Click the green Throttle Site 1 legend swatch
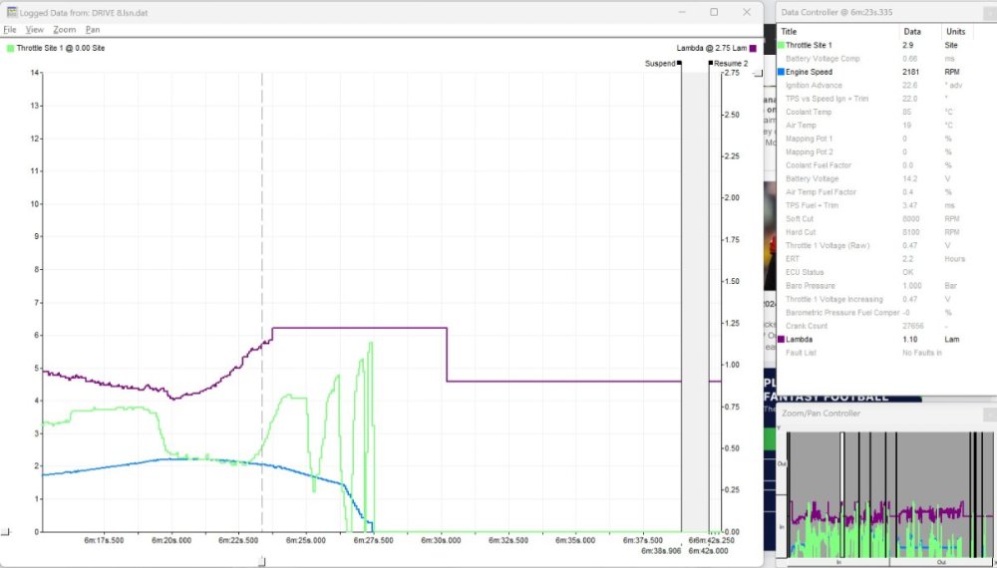Image resolution: width=997 pixels, height=568 pixels. 10,48
